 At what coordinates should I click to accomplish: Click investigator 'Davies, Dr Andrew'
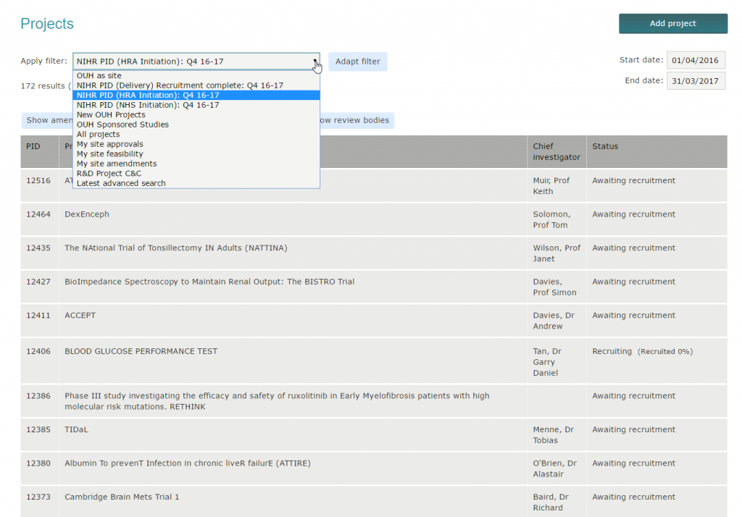click(x=554, y=321)
